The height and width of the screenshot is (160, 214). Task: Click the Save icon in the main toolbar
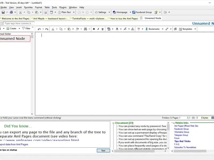point(3,12)
